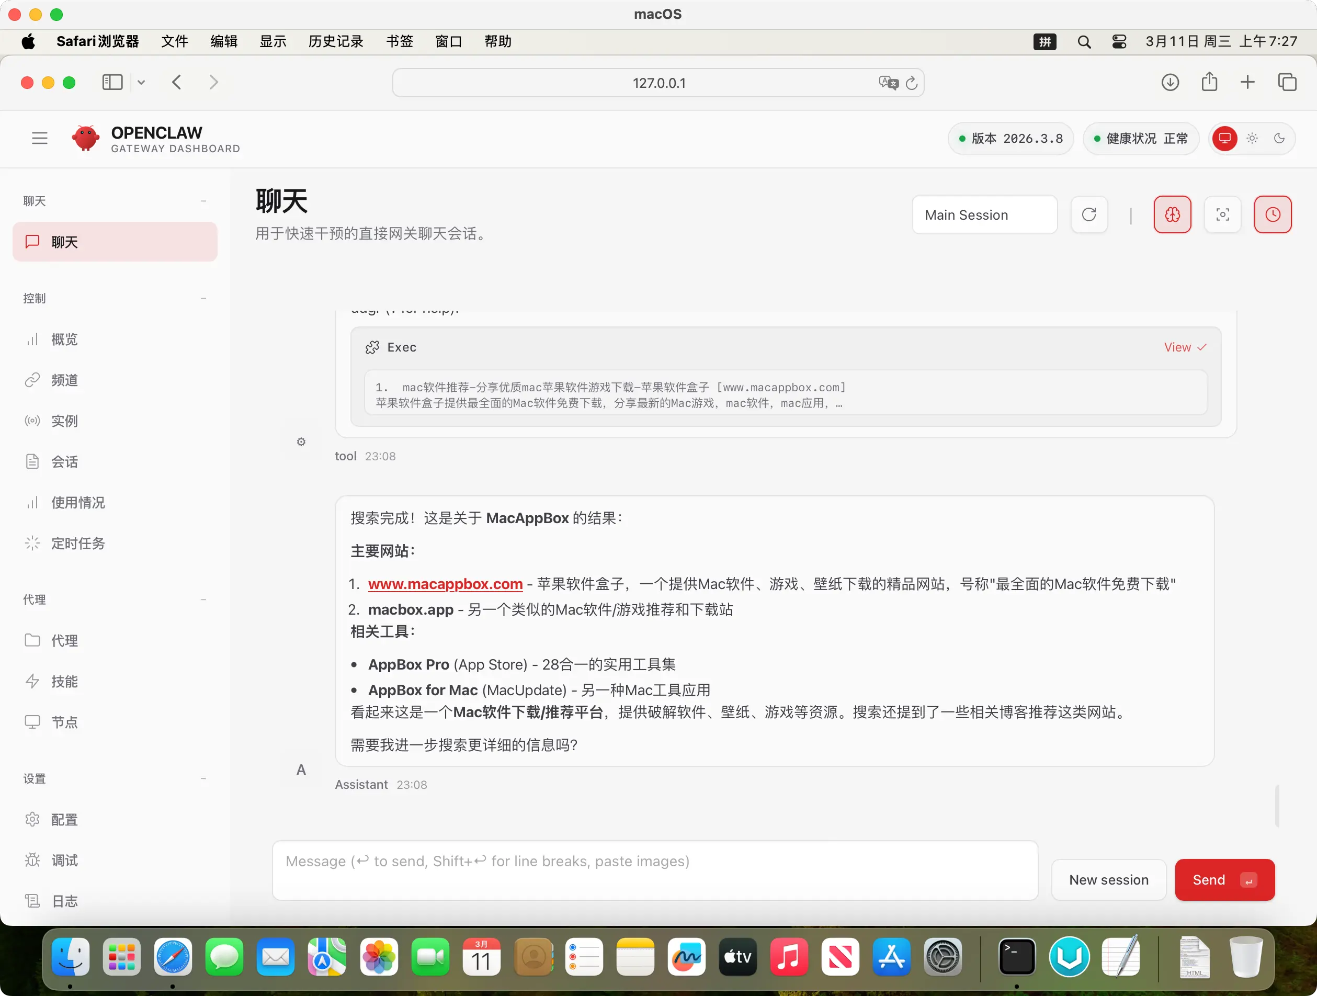Switch to dark theme moon icon
Screen dimensions: 1317x996
pos(1279,138)
